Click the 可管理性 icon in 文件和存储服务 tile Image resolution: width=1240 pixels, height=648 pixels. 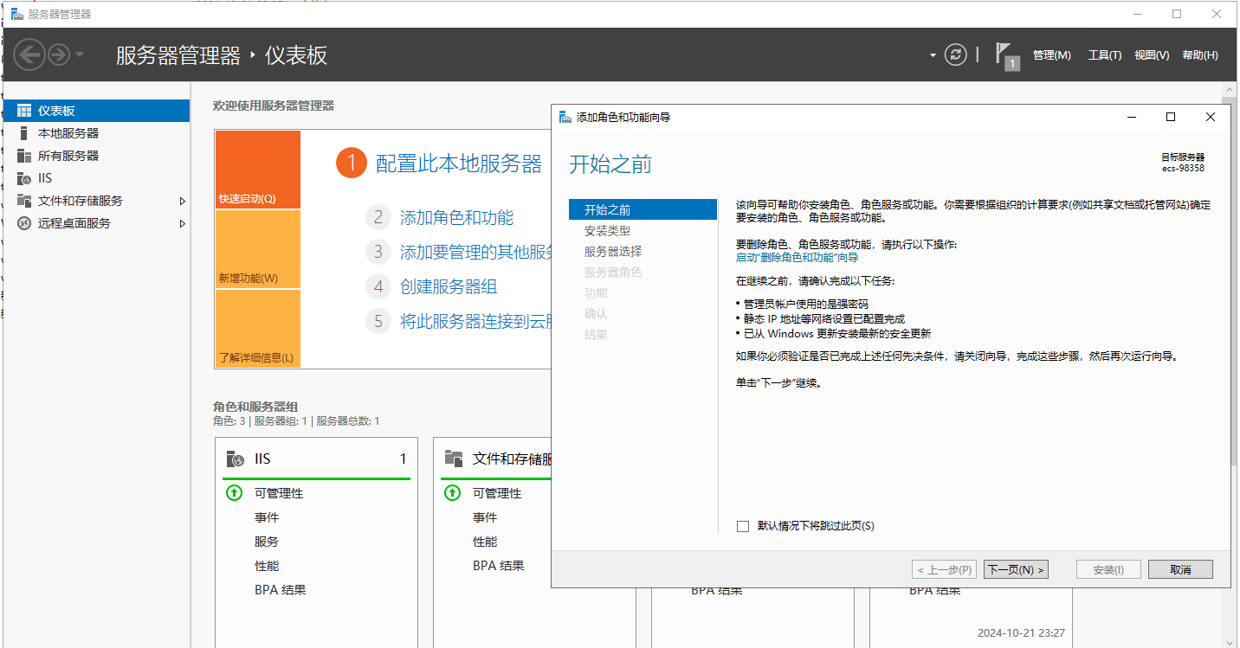click(451, 492)
